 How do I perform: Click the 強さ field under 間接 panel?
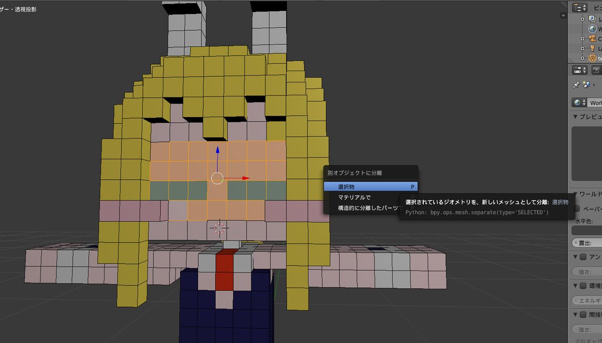click(587, 329)
